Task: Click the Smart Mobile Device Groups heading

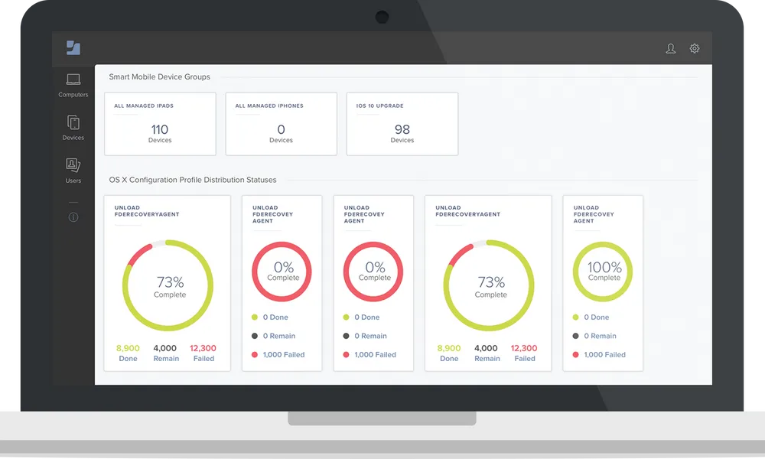Action: point(159,77)
